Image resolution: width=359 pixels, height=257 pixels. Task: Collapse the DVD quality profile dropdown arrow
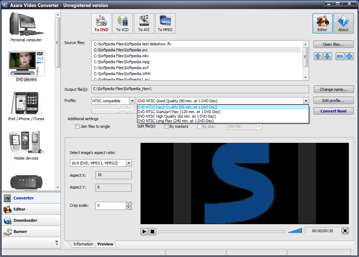point(306,101)
